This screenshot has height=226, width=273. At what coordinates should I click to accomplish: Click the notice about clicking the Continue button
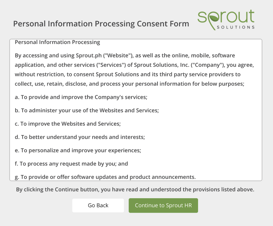coord(135,189)
